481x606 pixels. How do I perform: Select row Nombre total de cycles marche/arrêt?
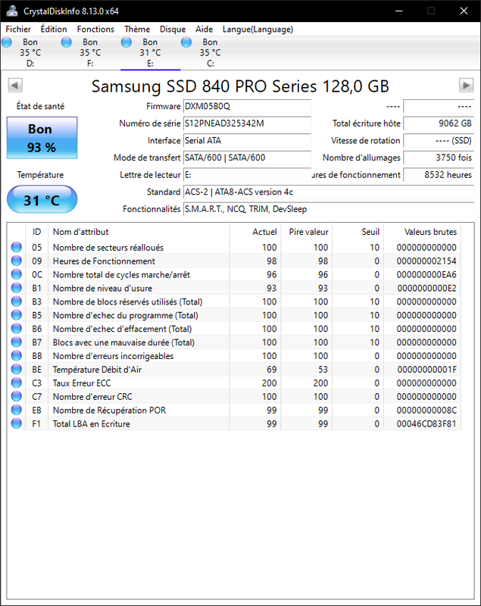[234, 274]
